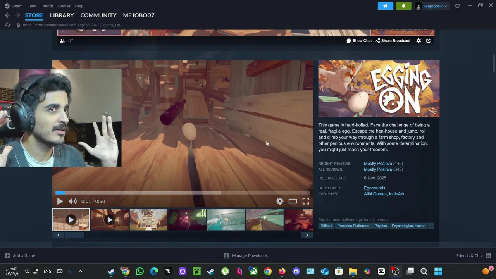This screenshot has height=279, width=496.
Task: Toggle theater mode on the trailer
Action: (x=293, y=201)
